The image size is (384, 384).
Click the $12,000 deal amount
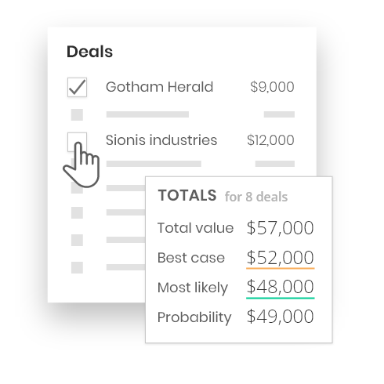(270, 140)
